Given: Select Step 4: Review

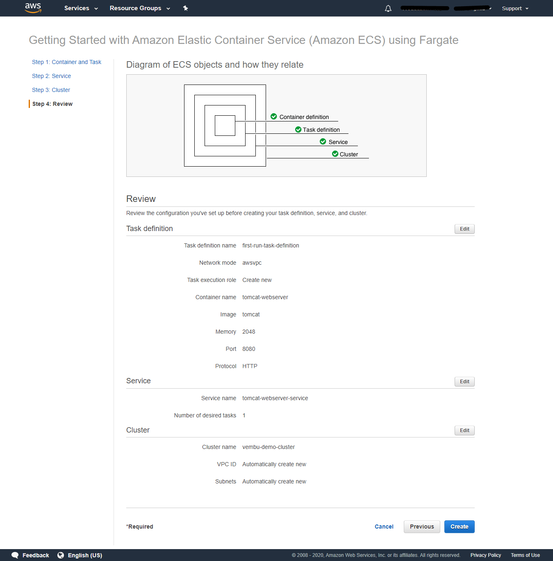Looking at the screenshot, I should (52, 104).
